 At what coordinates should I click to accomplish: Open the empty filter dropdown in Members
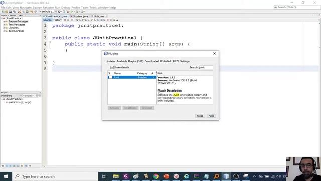(x=30, y=96)
